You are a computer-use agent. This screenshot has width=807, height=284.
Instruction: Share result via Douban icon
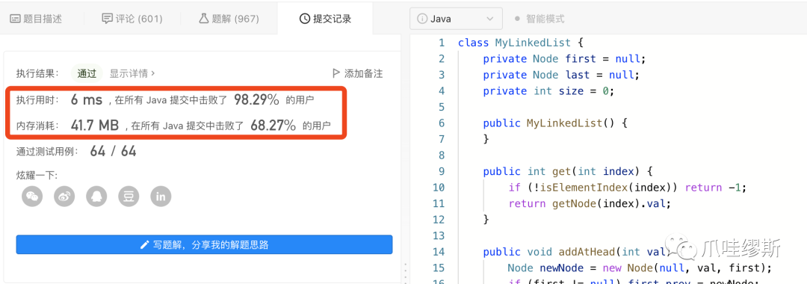129,196
